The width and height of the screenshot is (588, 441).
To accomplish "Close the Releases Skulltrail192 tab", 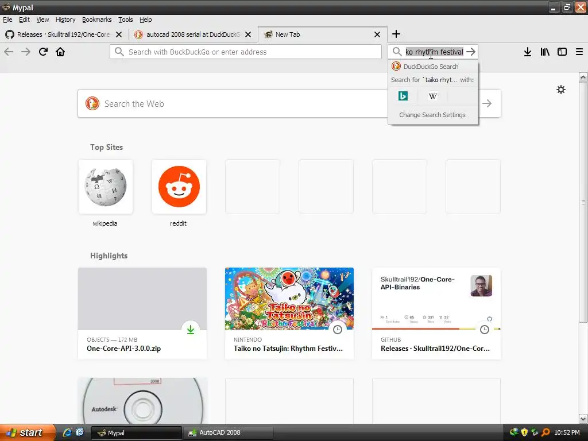I will (x=119, y=34).
